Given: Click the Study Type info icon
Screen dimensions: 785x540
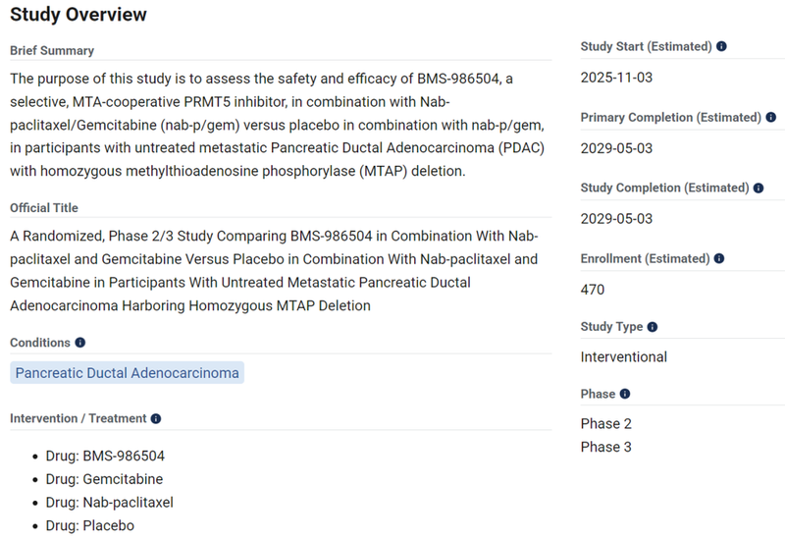Looking at the screenshot, I should (x=652, y=327).
